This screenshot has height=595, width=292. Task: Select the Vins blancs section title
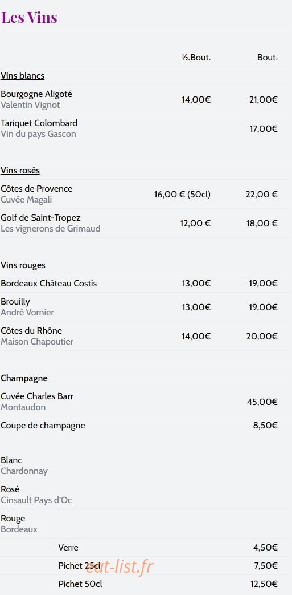coord(23,76)
